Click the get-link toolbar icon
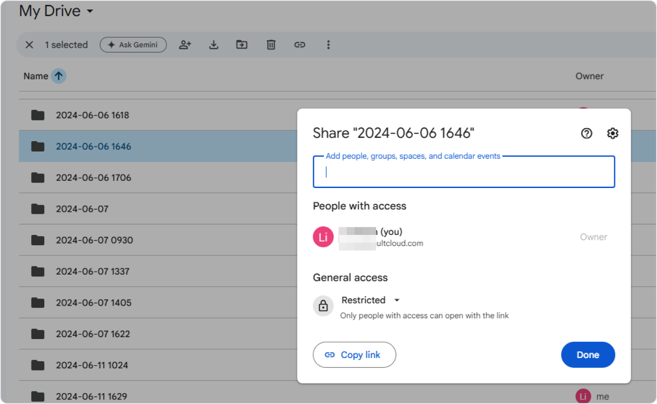 tap(300, 45)
